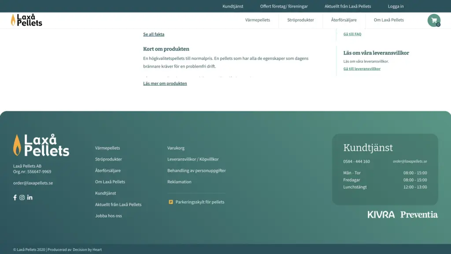Follow the 'Gå till FAQ' link
This screenshot has width=451, height=254.
point(352,34)
